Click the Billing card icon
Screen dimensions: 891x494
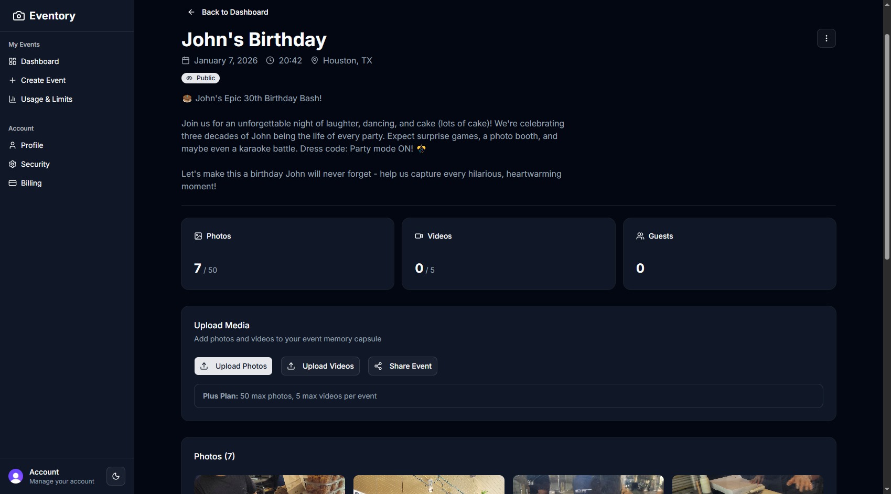click(13, 183)
